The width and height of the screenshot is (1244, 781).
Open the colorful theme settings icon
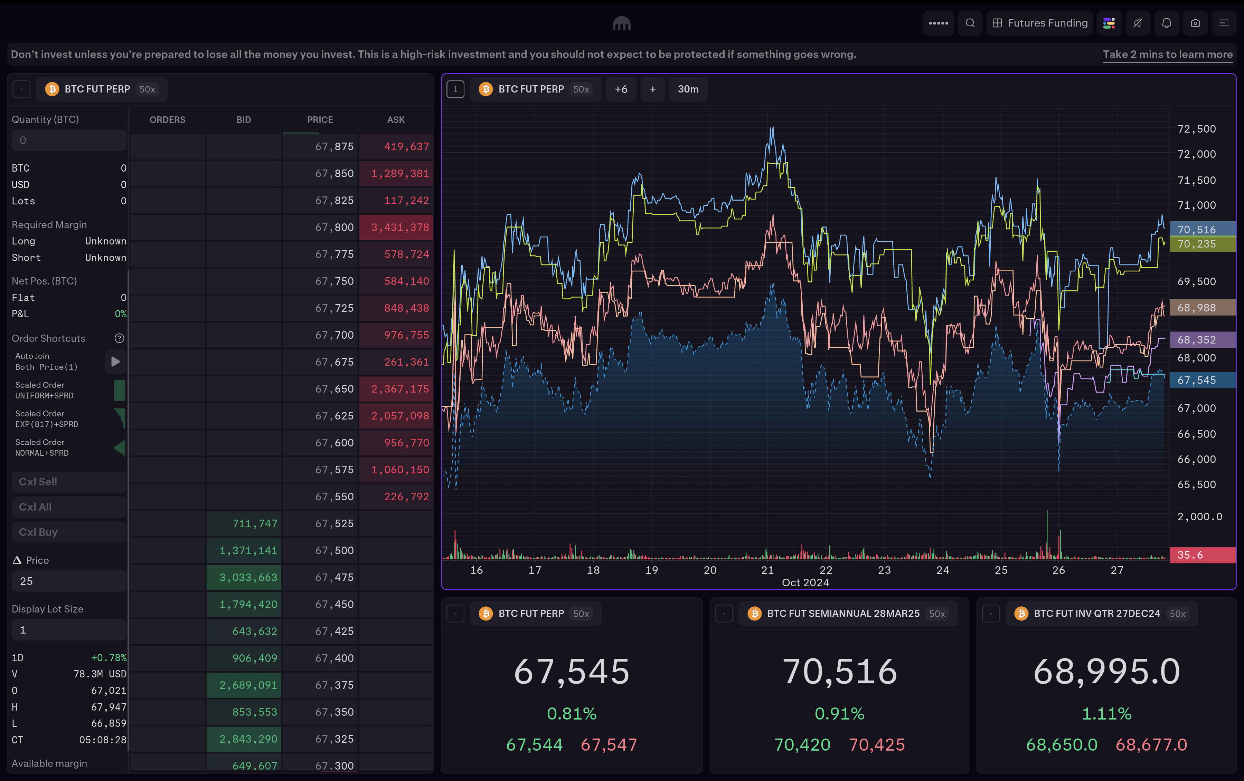[x=1109, y=23]
